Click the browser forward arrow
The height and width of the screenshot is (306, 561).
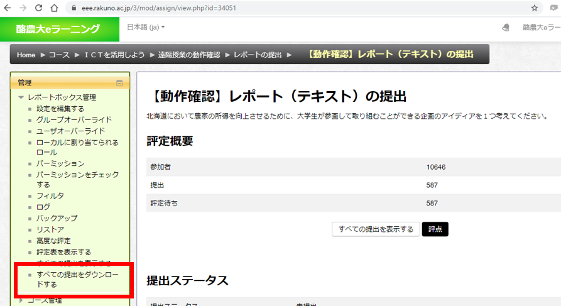pos(23,8)
